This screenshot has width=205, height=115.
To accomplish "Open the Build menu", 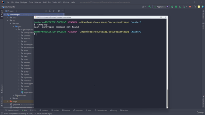I will point(45,2).
